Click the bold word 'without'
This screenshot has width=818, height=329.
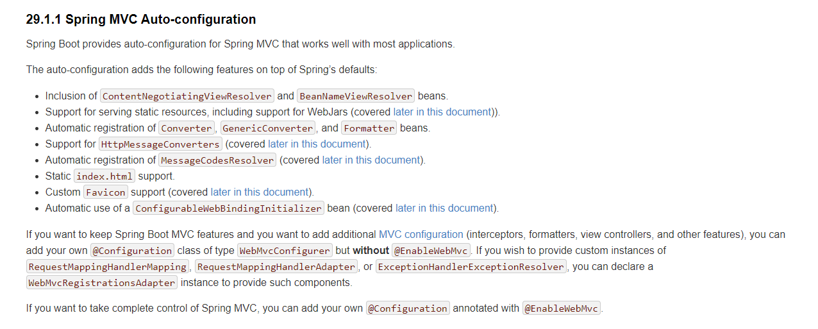click(371, 250)
